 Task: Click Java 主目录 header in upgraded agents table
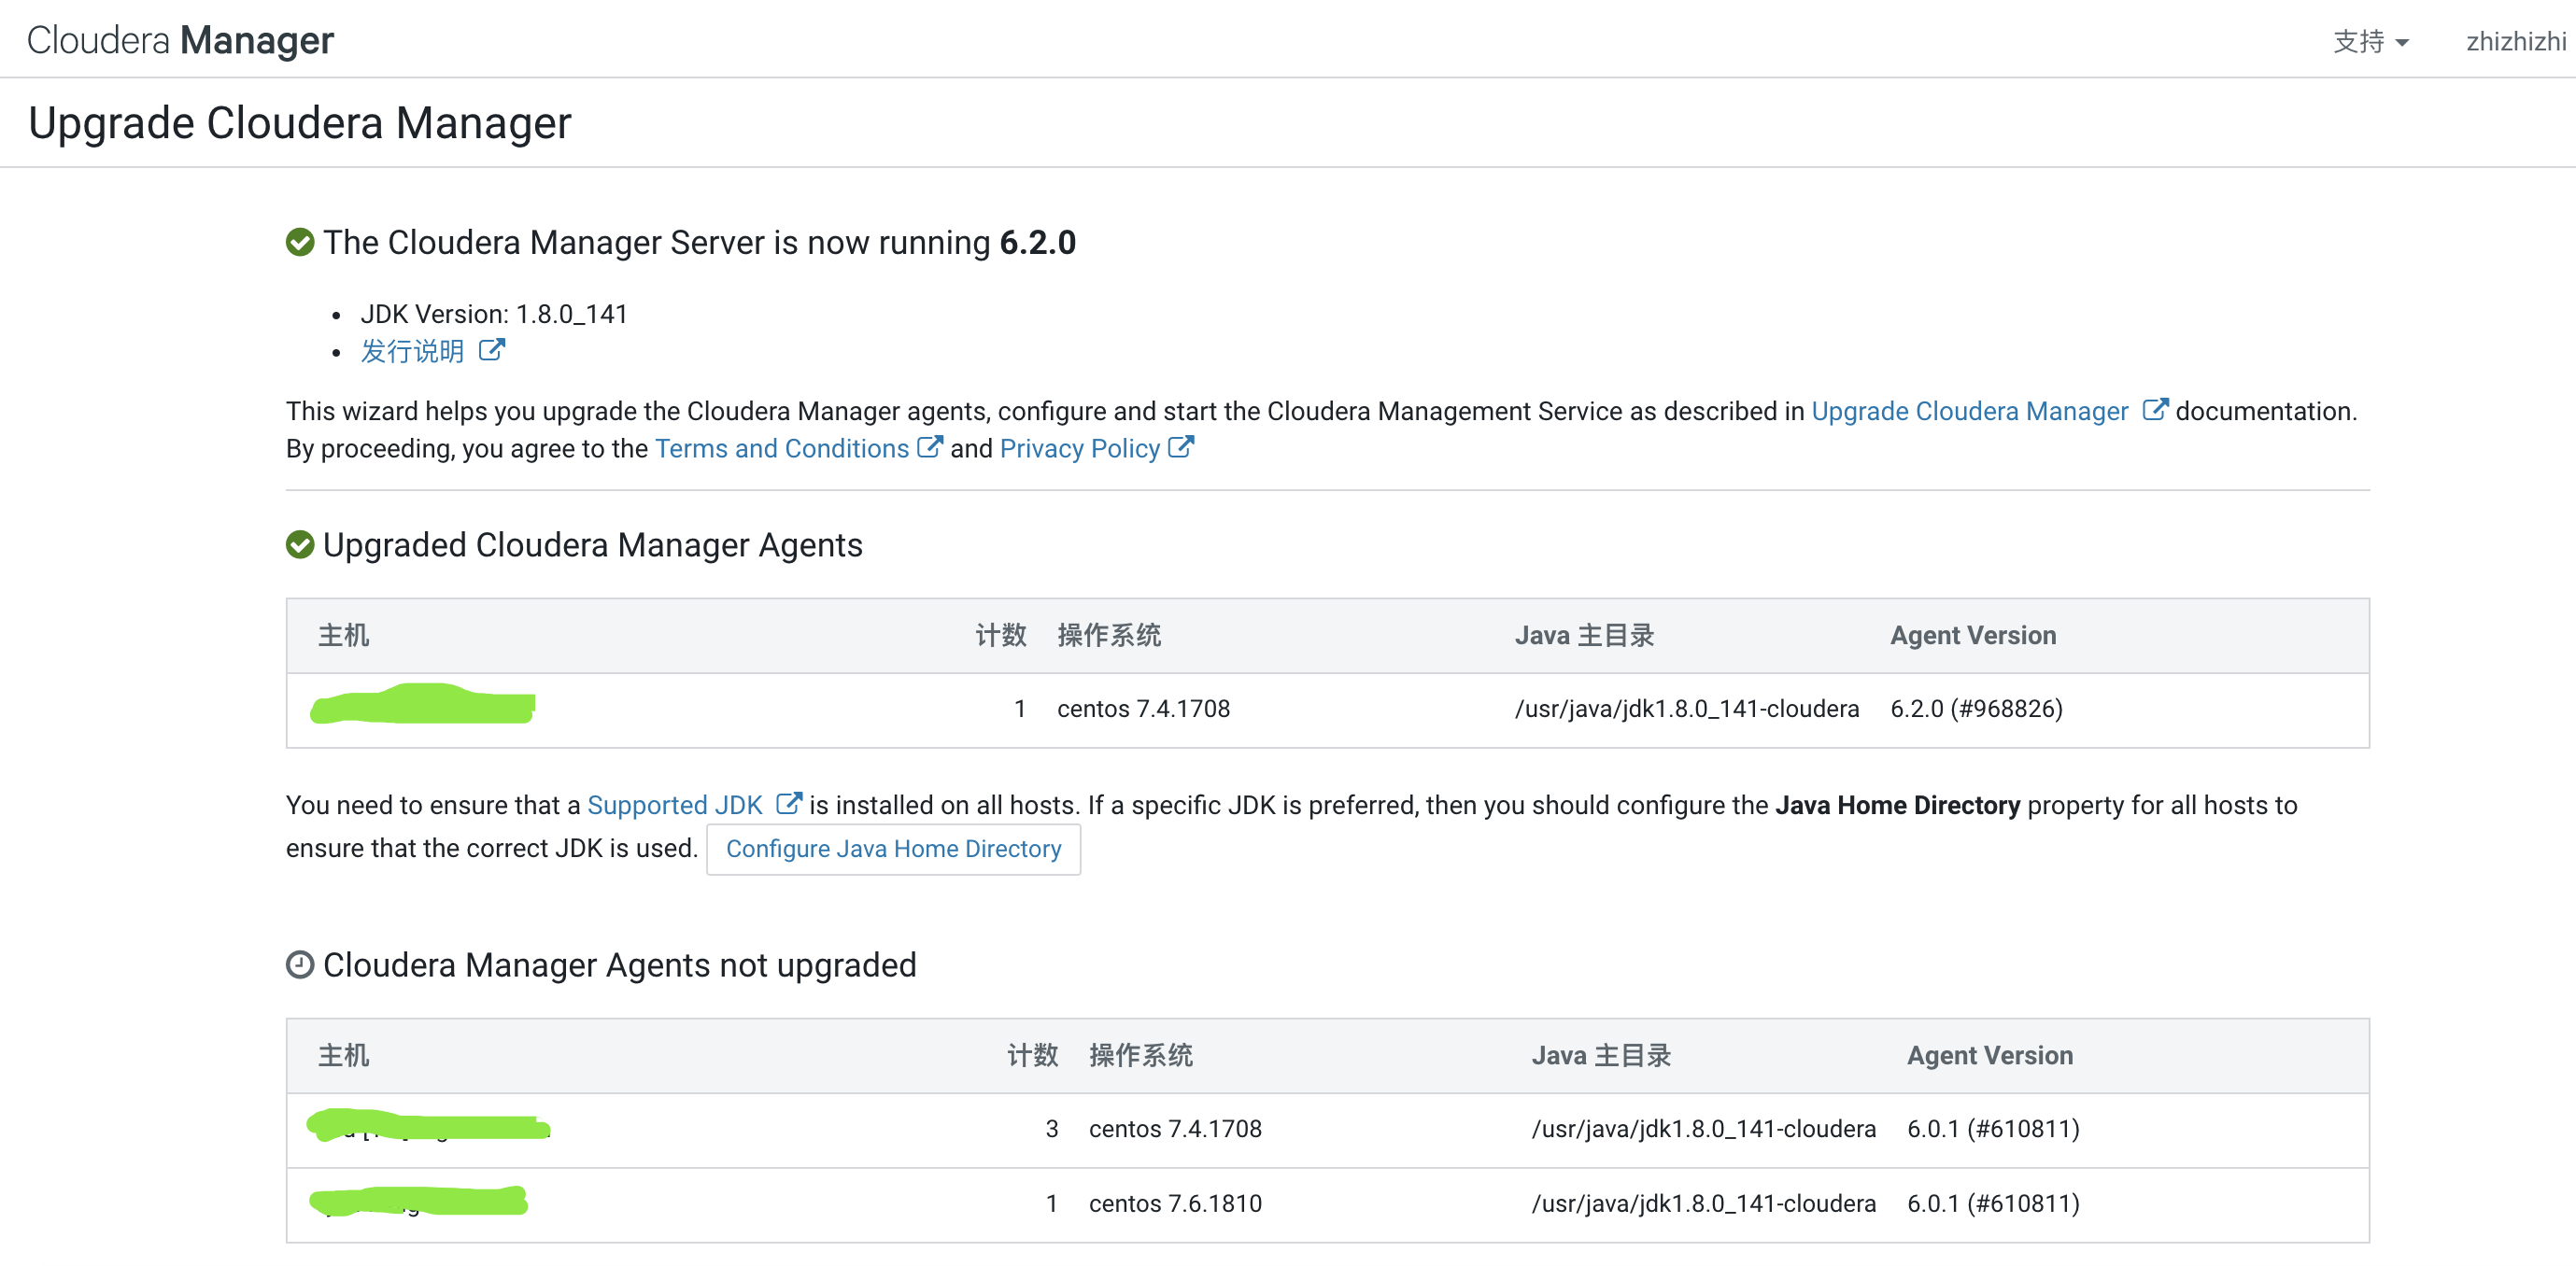(x=1584, y=636)
